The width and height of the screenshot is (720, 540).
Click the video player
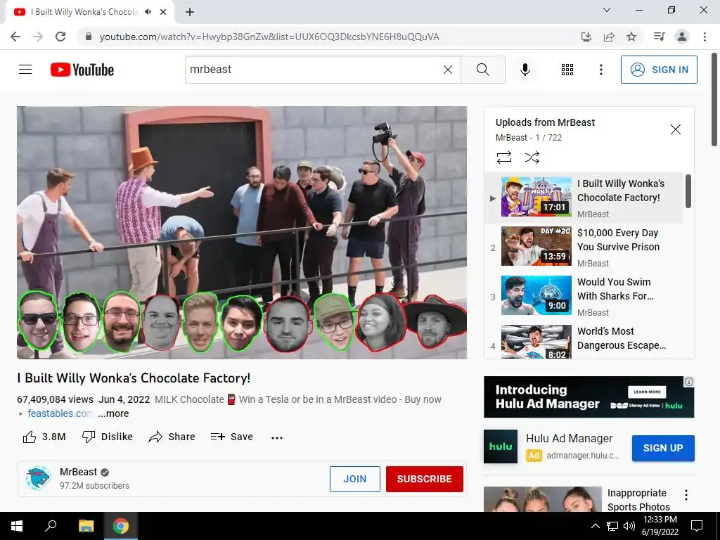point(242,232)
